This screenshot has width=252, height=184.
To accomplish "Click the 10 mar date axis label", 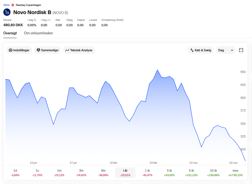I will point(193,163).
